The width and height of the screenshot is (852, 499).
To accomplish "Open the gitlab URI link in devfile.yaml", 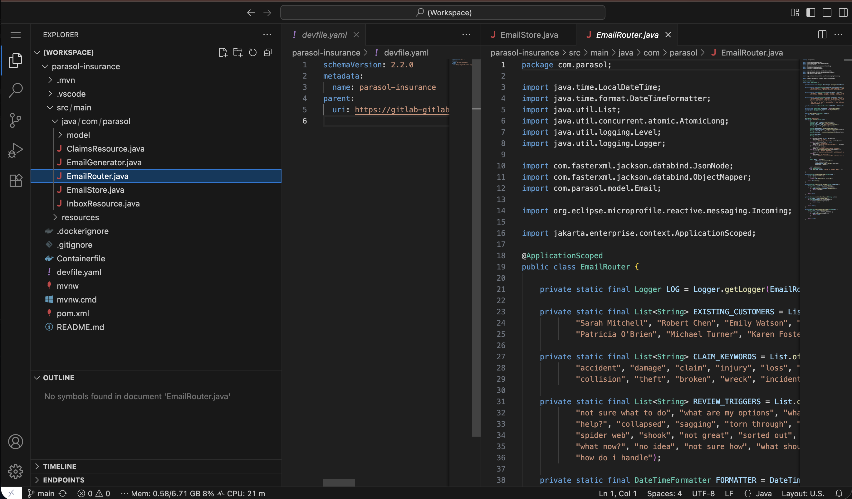I will pyautogui.click(x=402, y=109).
